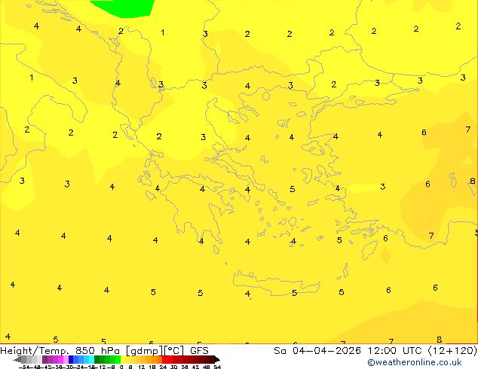Click the '54' legend scale label
This screenshot has height=369, width=478.
217,367
